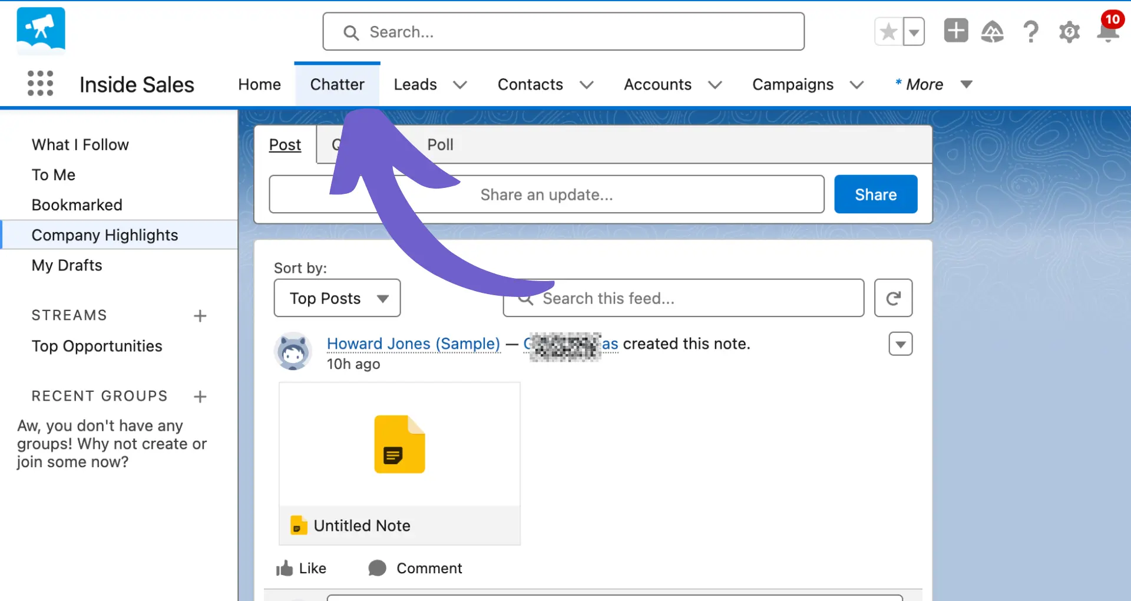Open Howard Jones (Sample) link
Viewport: 1131px width, 601px height.
(413, 344)
